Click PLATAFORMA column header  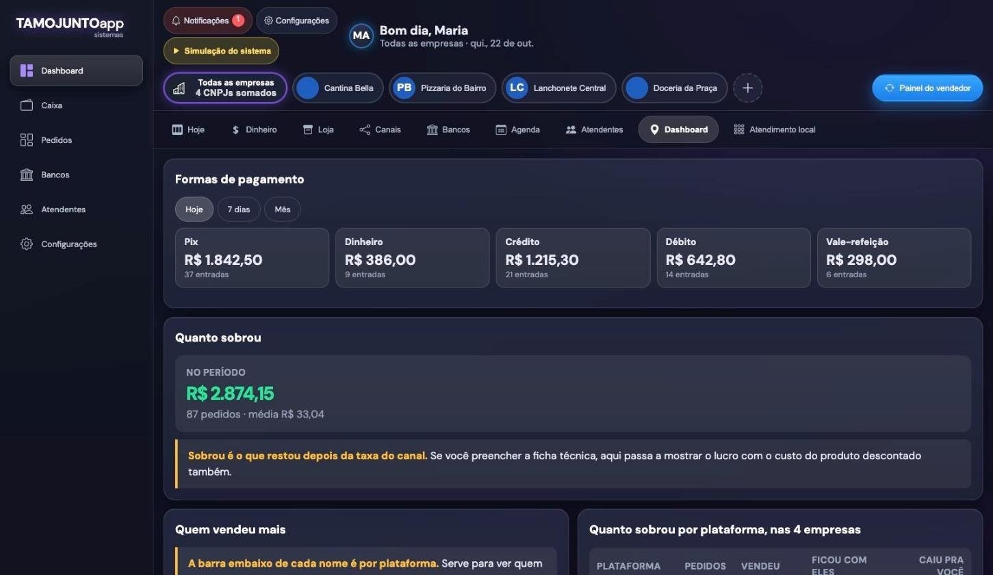click(x=628, y=566)
